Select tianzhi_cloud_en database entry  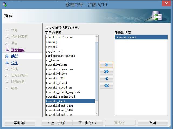click(x=70, y=87)
